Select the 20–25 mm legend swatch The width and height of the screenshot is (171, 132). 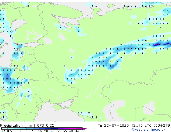click(48, 128)
